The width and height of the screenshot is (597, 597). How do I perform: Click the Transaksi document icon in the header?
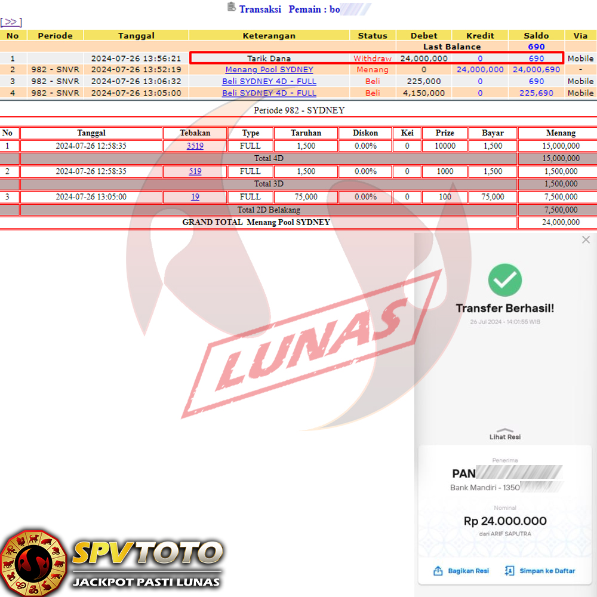tap(232, 7)
